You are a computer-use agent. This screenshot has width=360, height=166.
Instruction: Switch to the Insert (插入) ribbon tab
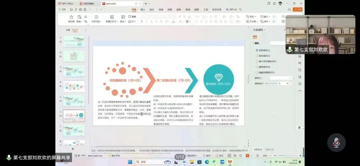click(143, 10)
